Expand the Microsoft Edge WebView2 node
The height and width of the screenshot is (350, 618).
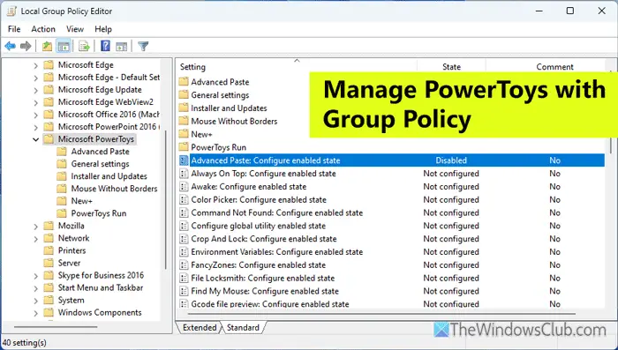[x=36, y=102]
